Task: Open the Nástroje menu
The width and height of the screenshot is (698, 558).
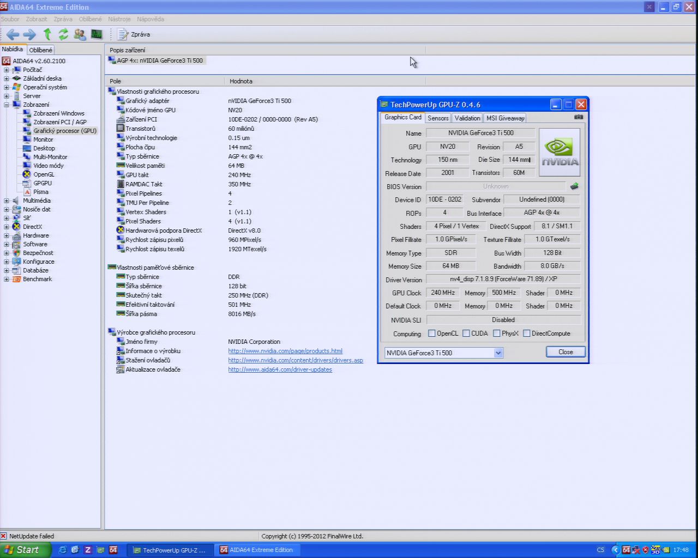Action: [x=119, y=19]
